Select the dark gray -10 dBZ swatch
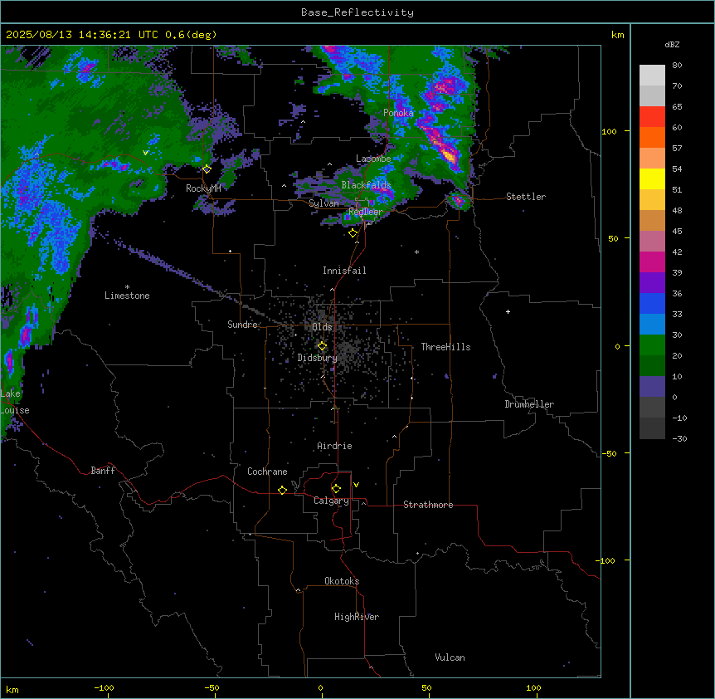The width and height of the screenshot is (715, 699). 652,428
